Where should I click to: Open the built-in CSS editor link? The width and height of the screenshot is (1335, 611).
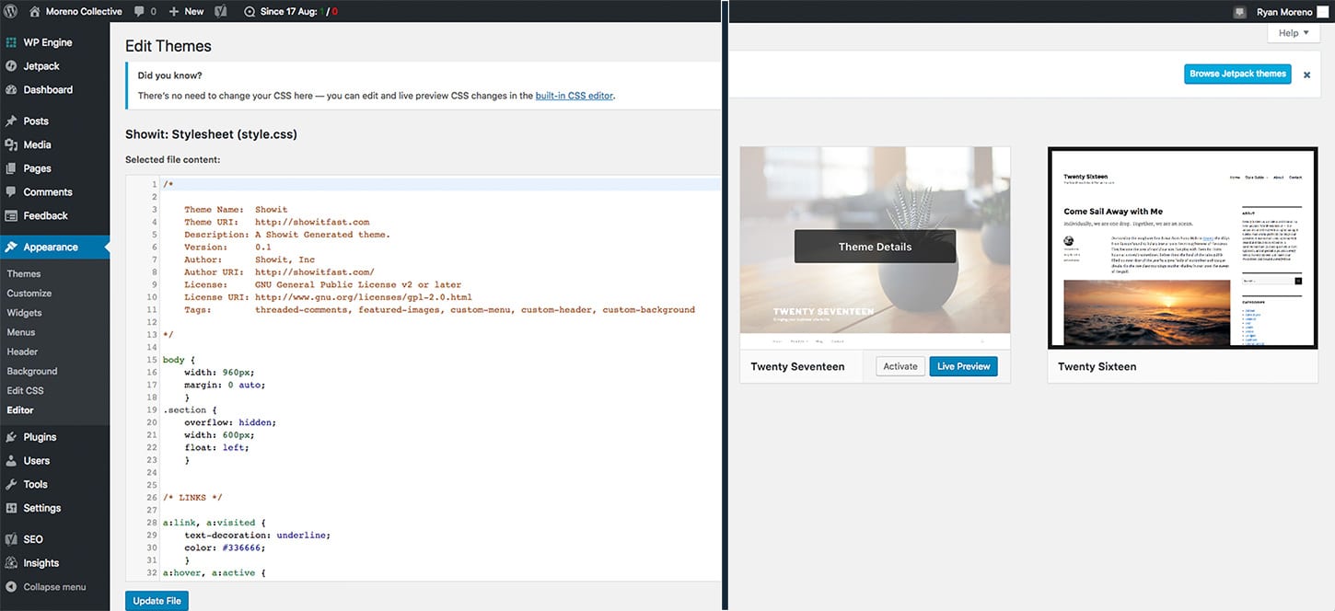coord(574,94)
